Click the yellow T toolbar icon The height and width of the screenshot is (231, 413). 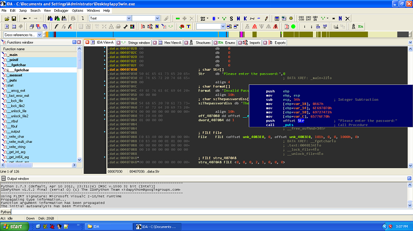coord(189,27)
